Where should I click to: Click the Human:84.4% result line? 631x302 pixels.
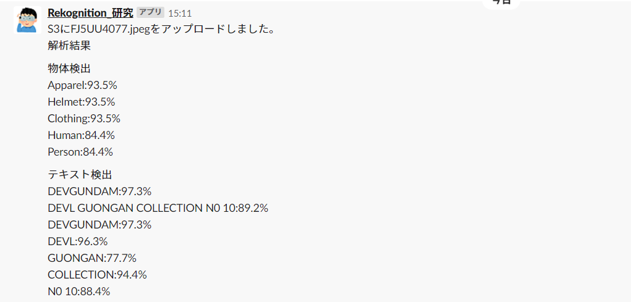(x=81, y=135)
